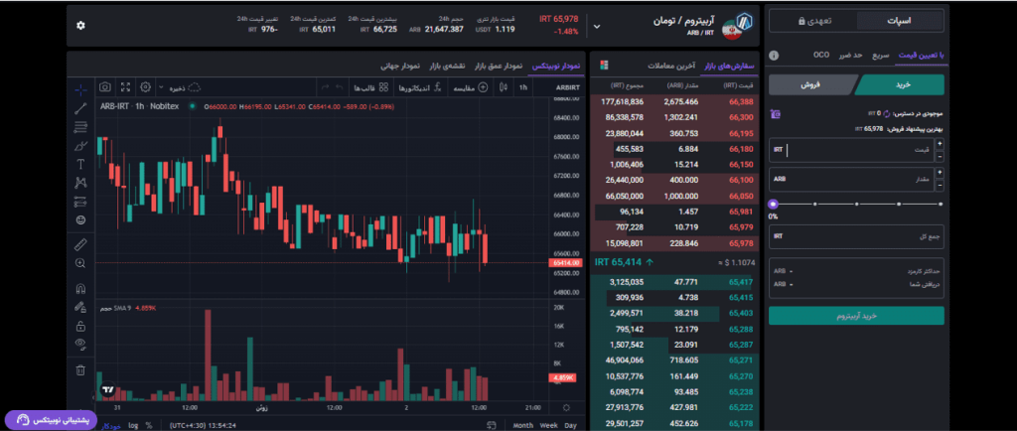Select the margin (تعهدی) trading mode
1017x431 pixels.
point(813,21)
